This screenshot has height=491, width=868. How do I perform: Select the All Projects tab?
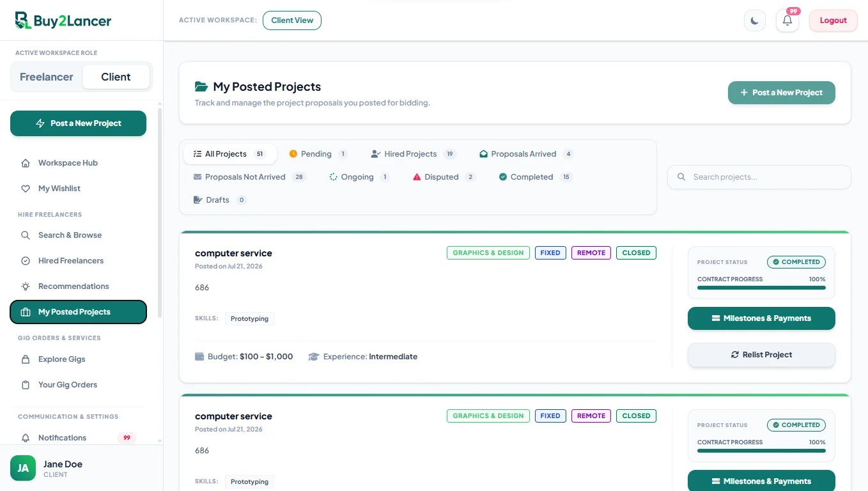230,154
